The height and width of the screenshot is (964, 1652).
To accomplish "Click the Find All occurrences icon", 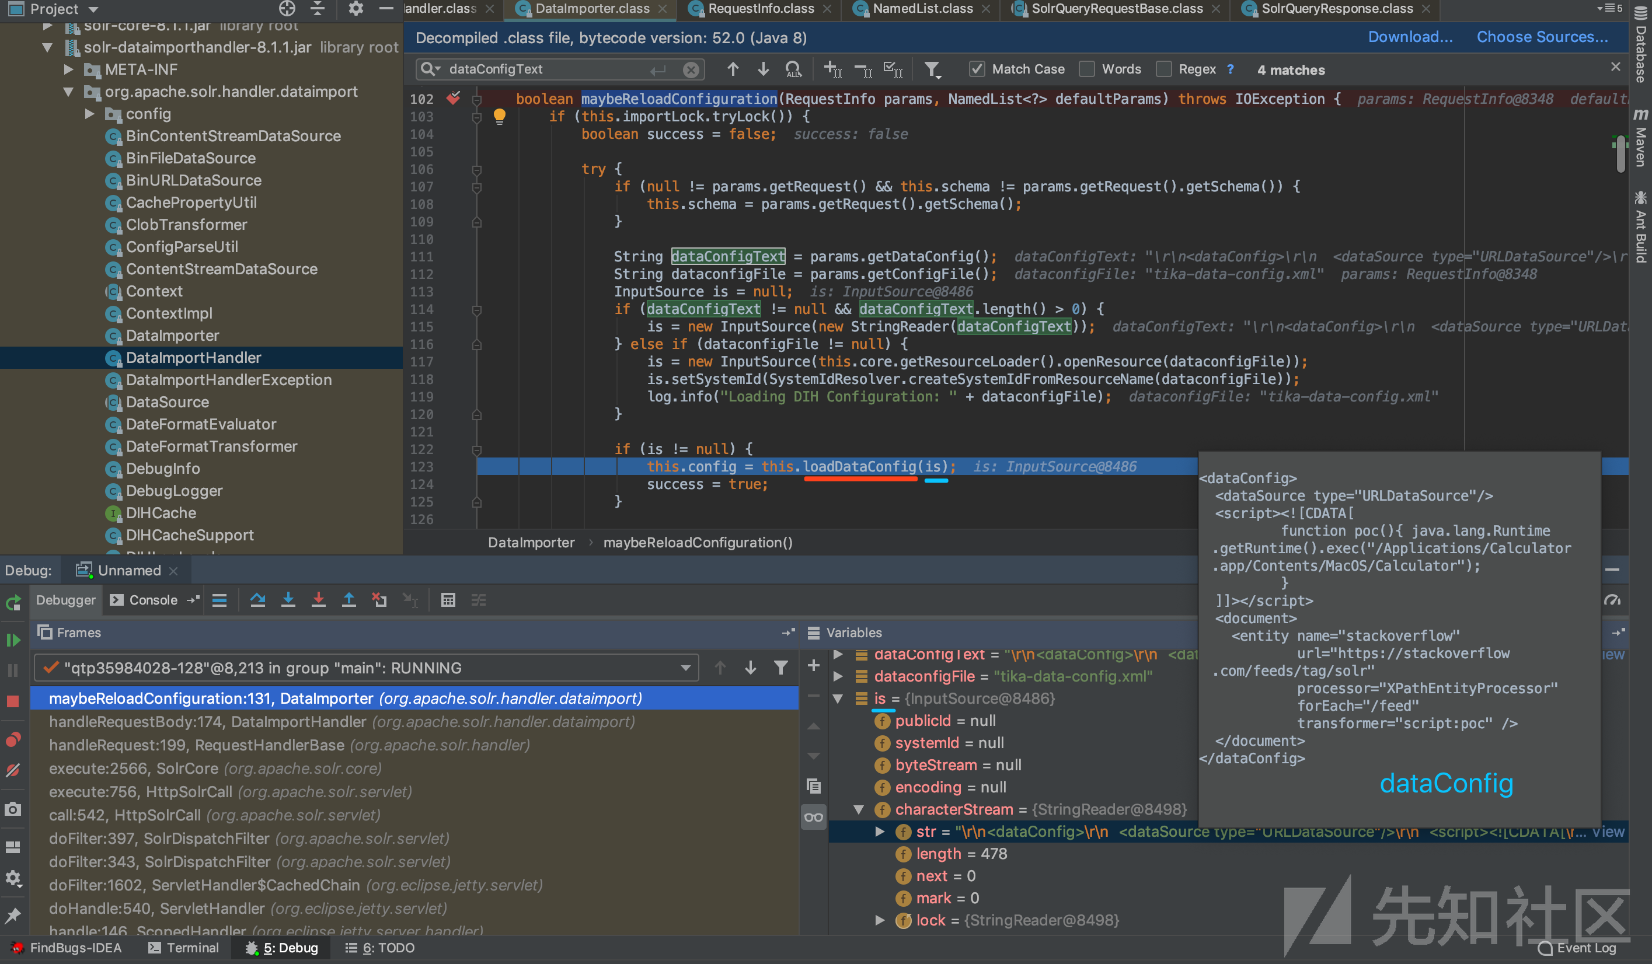I will [x=793, y=69].
